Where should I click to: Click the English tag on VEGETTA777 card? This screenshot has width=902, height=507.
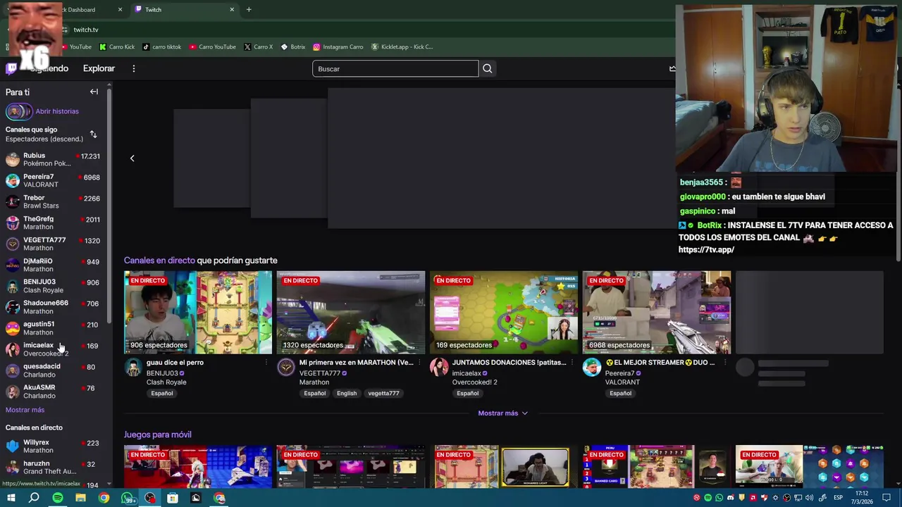[x=347, y=393]
